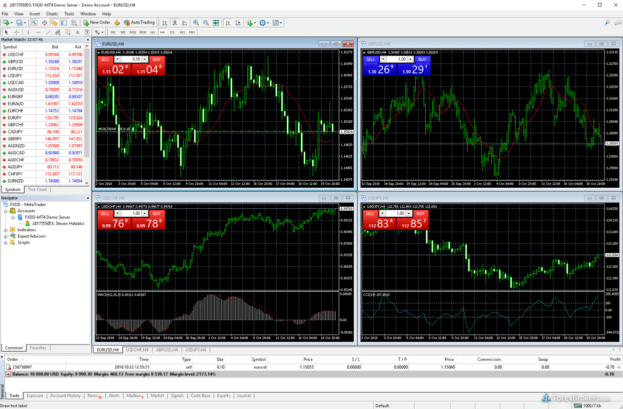623x409 pixels.
Task: Toggle the H4 timeframe button
Action: tap(162, 32)
